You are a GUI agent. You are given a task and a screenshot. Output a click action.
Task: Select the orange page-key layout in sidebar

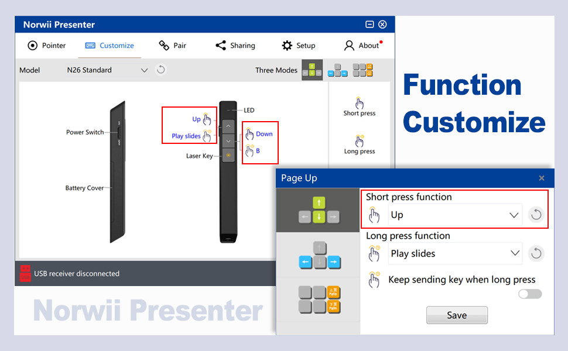pos(317,300)
